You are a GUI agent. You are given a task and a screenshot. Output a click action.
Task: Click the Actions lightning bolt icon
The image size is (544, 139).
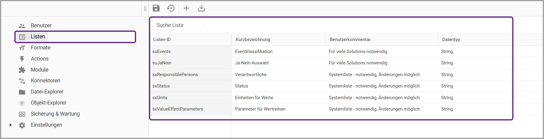click(22, 59)
